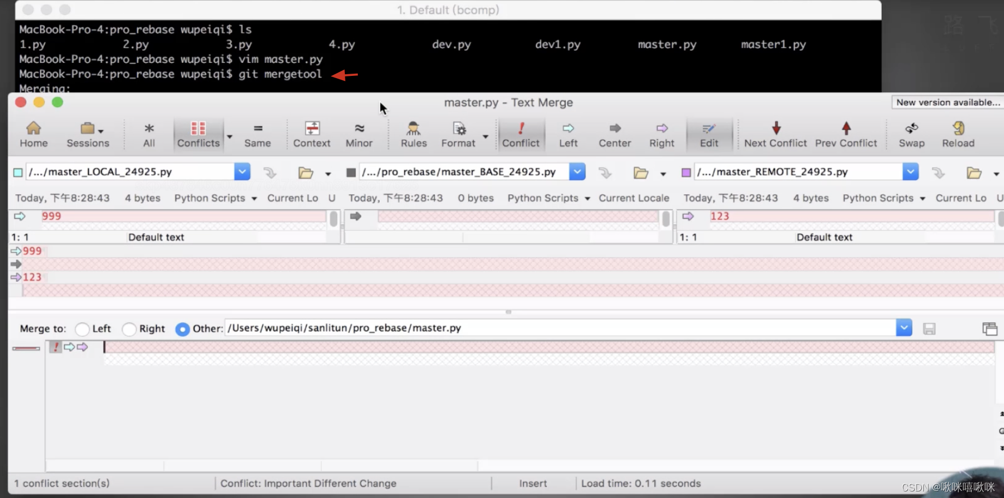The width and height of the screenshot is (1004, 498).
Task: Select Merge to Other radio button
Action: [183, 329]
